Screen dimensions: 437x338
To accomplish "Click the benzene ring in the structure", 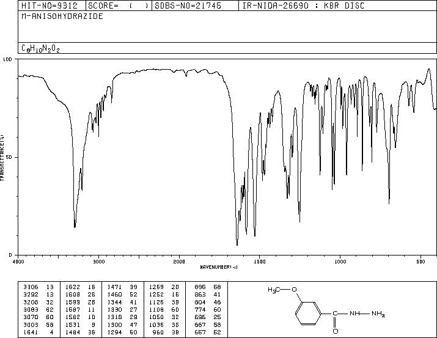I will (309, 314).
